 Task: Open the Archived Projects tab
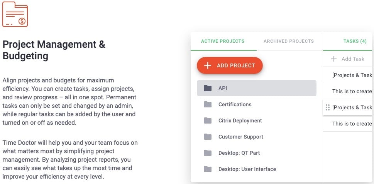coord(289,41)
